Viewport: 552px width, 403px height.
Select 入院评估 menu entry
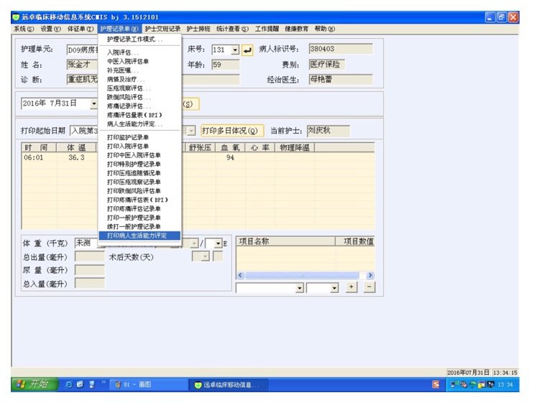click(x=139, y=52)
